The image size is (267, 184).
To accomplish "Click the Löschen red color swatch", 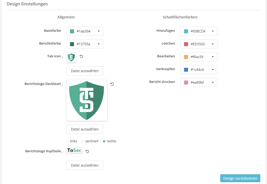I will click(186, 44).
